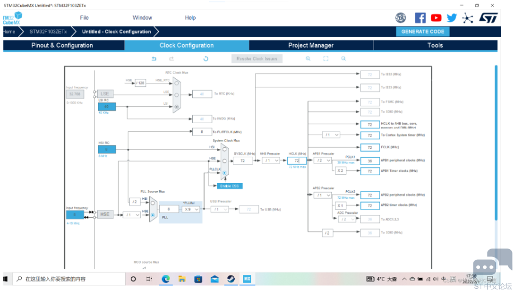Select HSI in PLL Source Mux

point(153,203)
